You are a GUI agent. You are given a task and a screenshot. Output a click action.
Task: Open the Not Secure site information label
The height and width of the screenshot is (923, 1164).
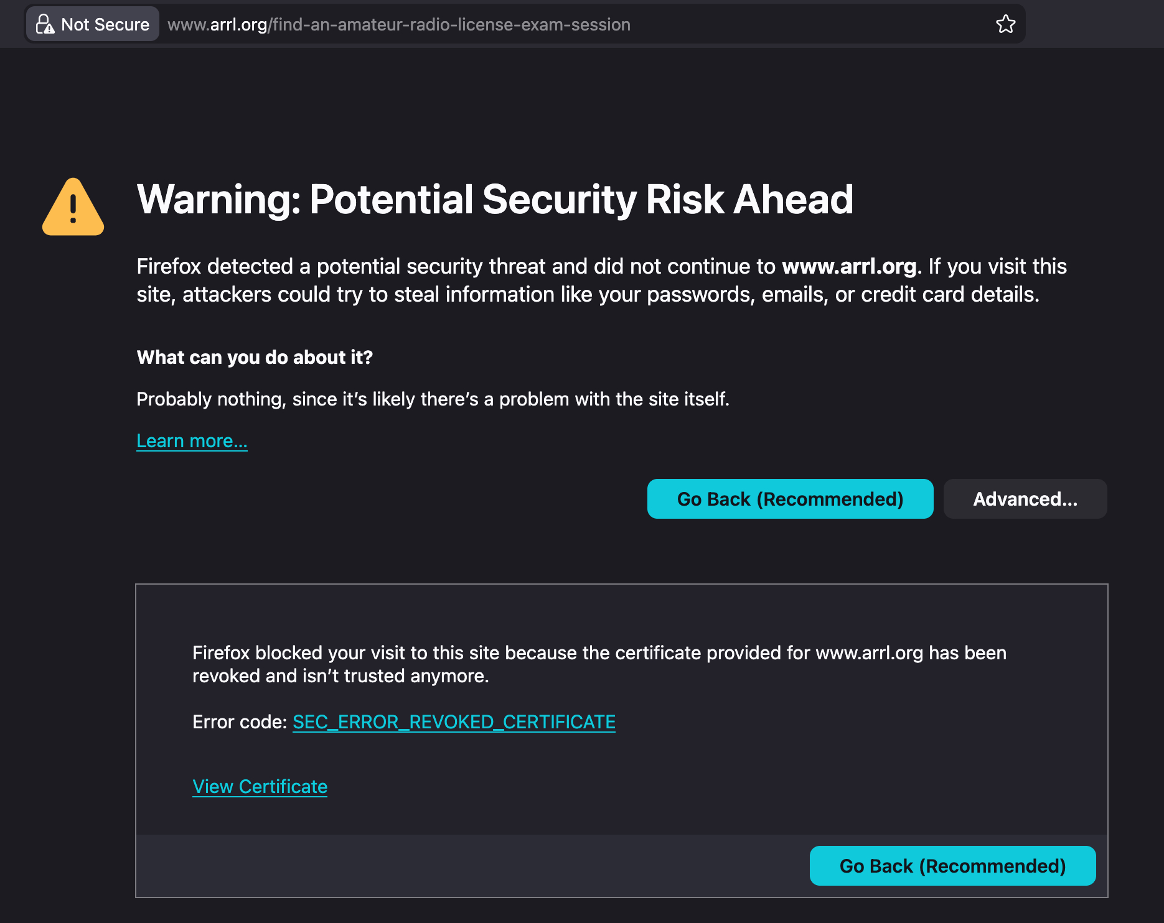tap(105, 24)
